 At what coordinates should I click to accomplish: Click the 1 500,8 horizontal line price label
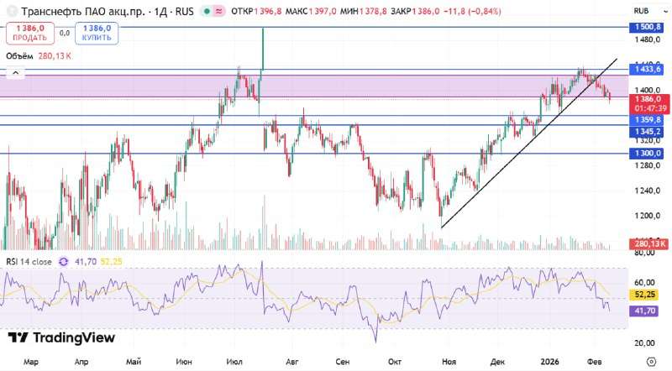[x=646, y=27]
